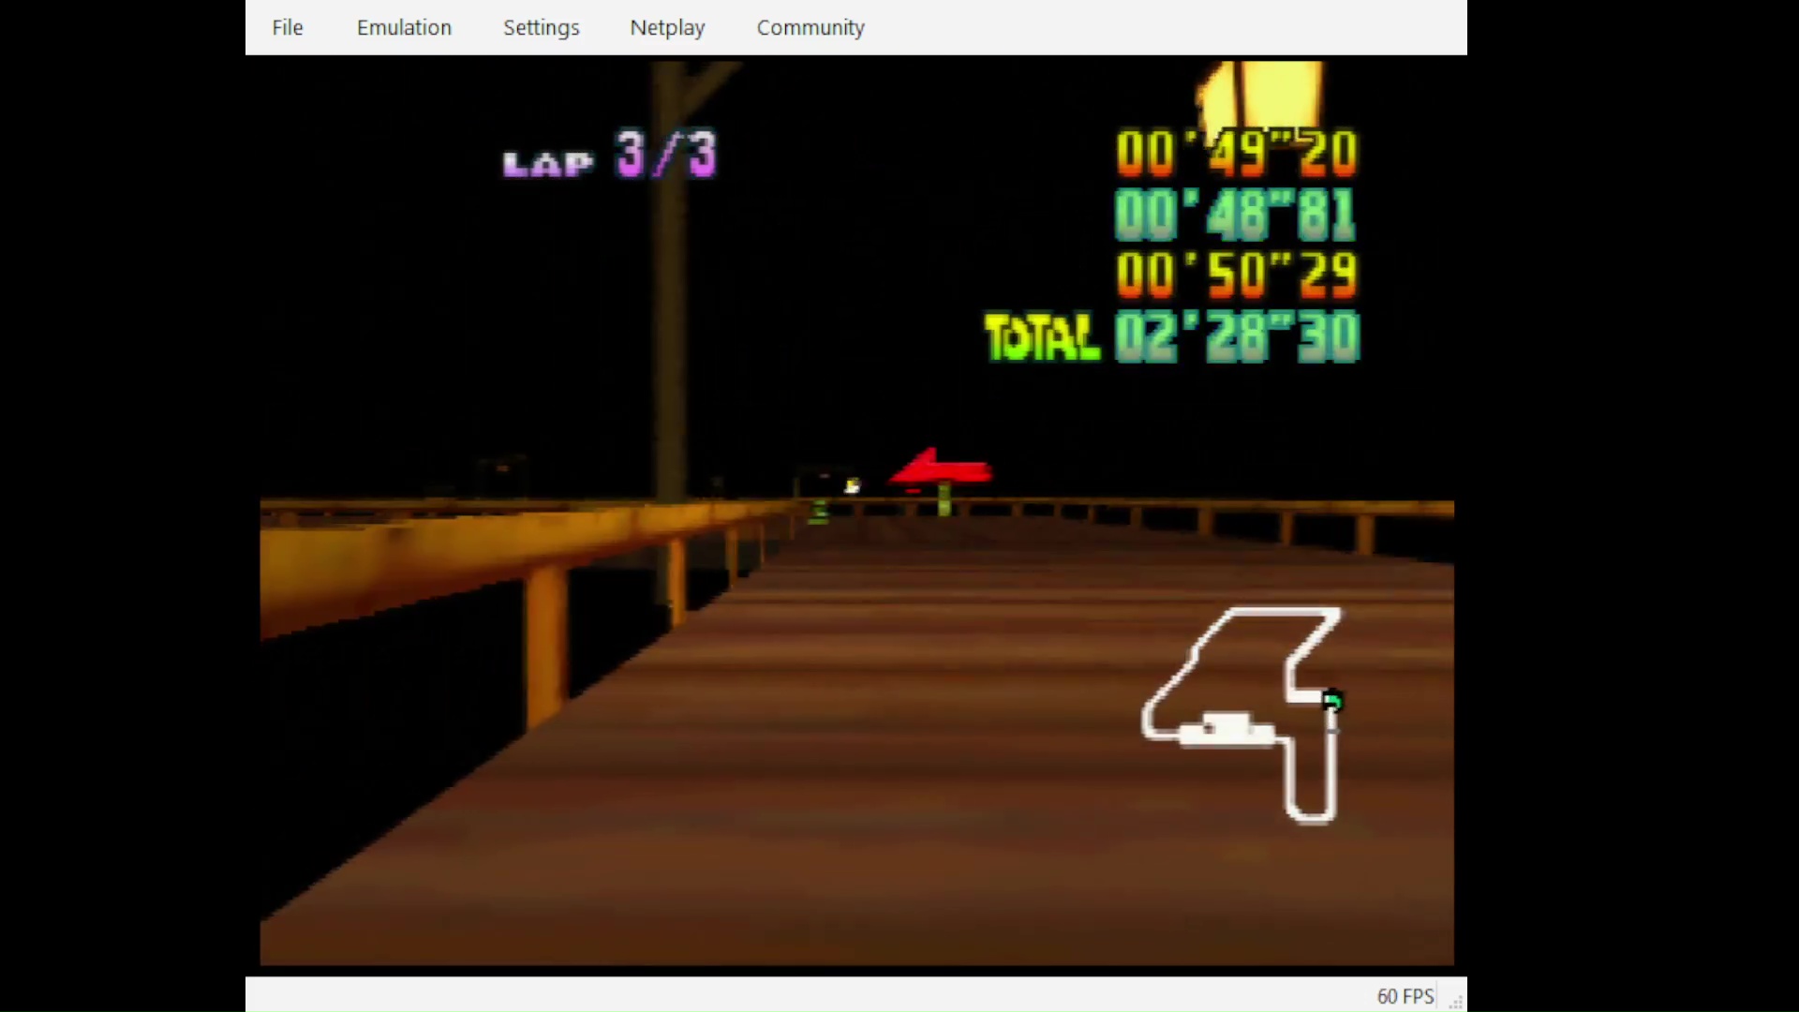Click the 60 FPS status indicator
This screenshot has height=1012, width=1799.
[1405, 996]
